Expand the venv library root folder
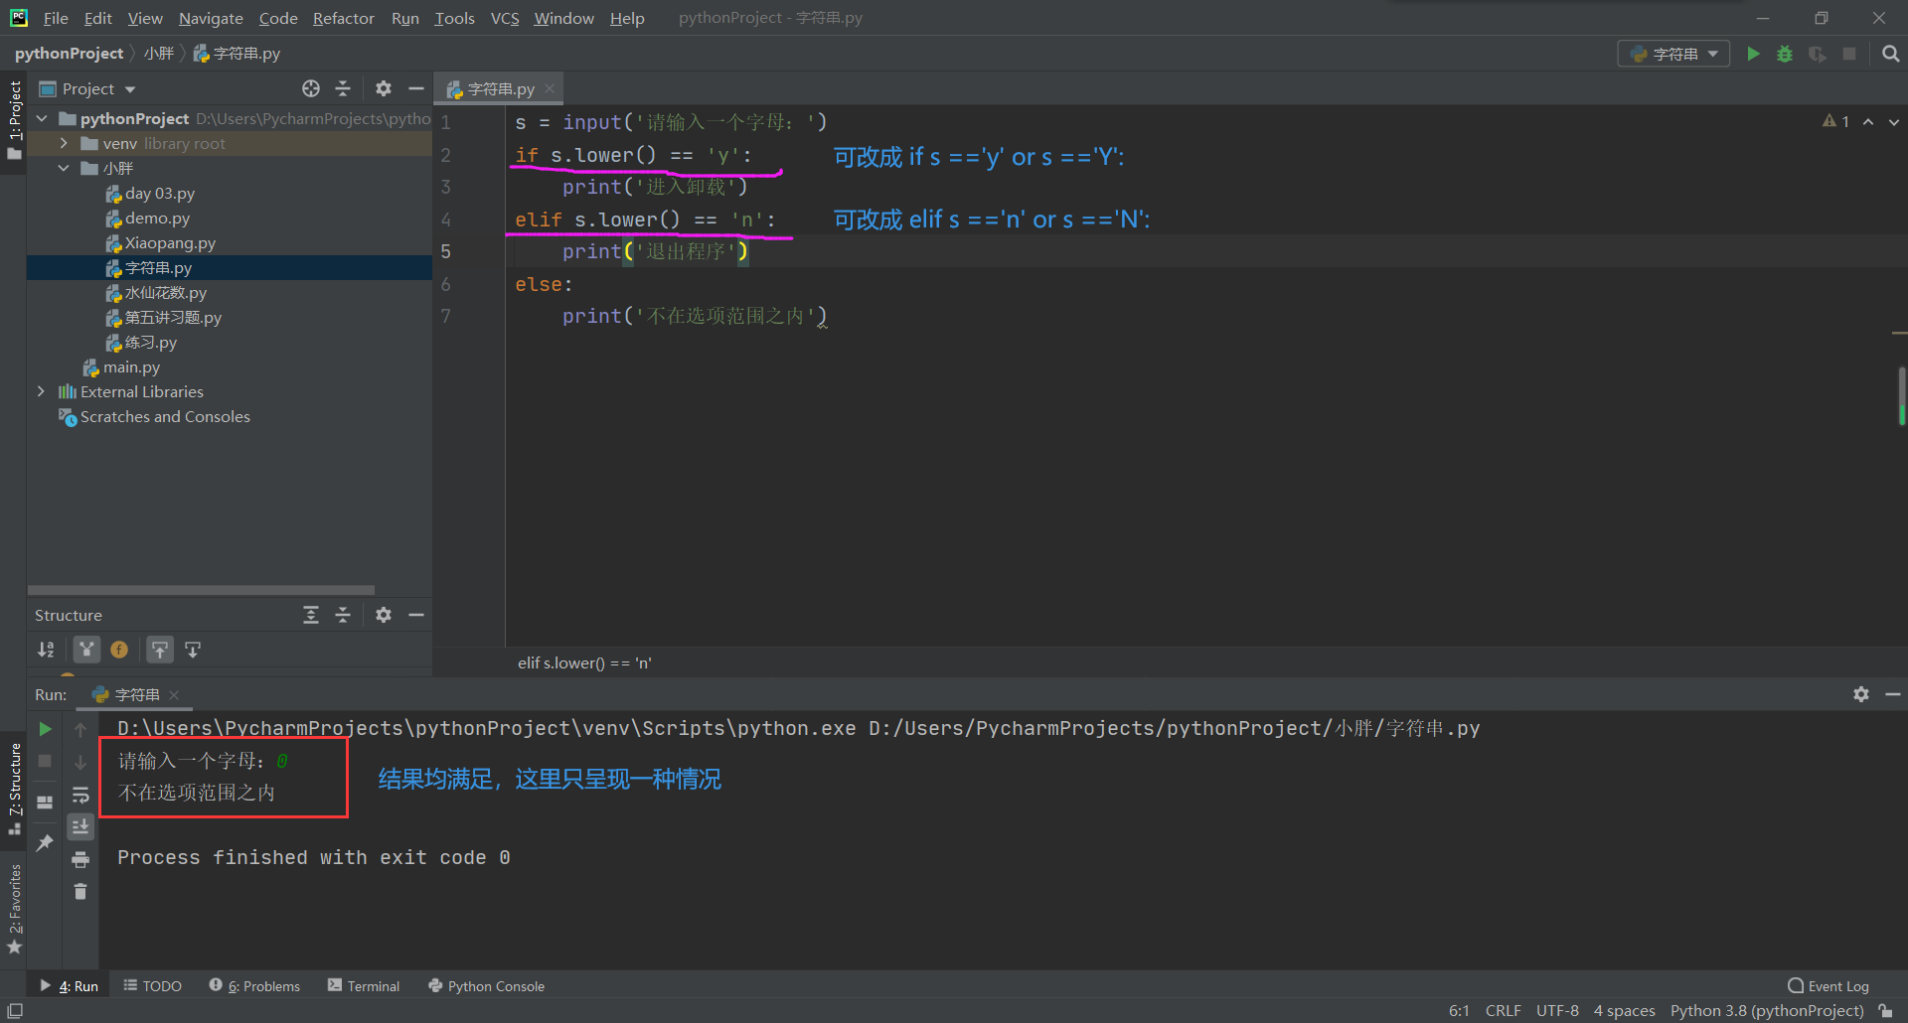Screen dimensions: 1908x1023 point(64,143)
